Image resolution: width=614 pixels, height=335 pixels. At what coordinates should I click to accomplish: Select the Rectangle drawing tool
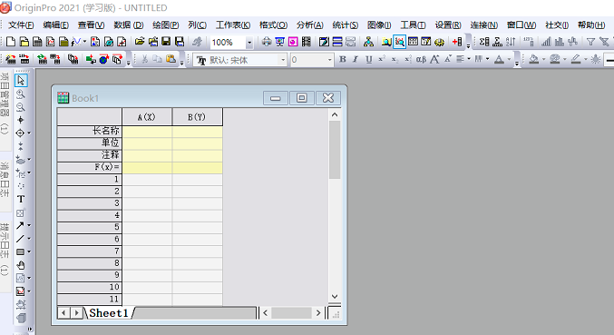point(20,252)
